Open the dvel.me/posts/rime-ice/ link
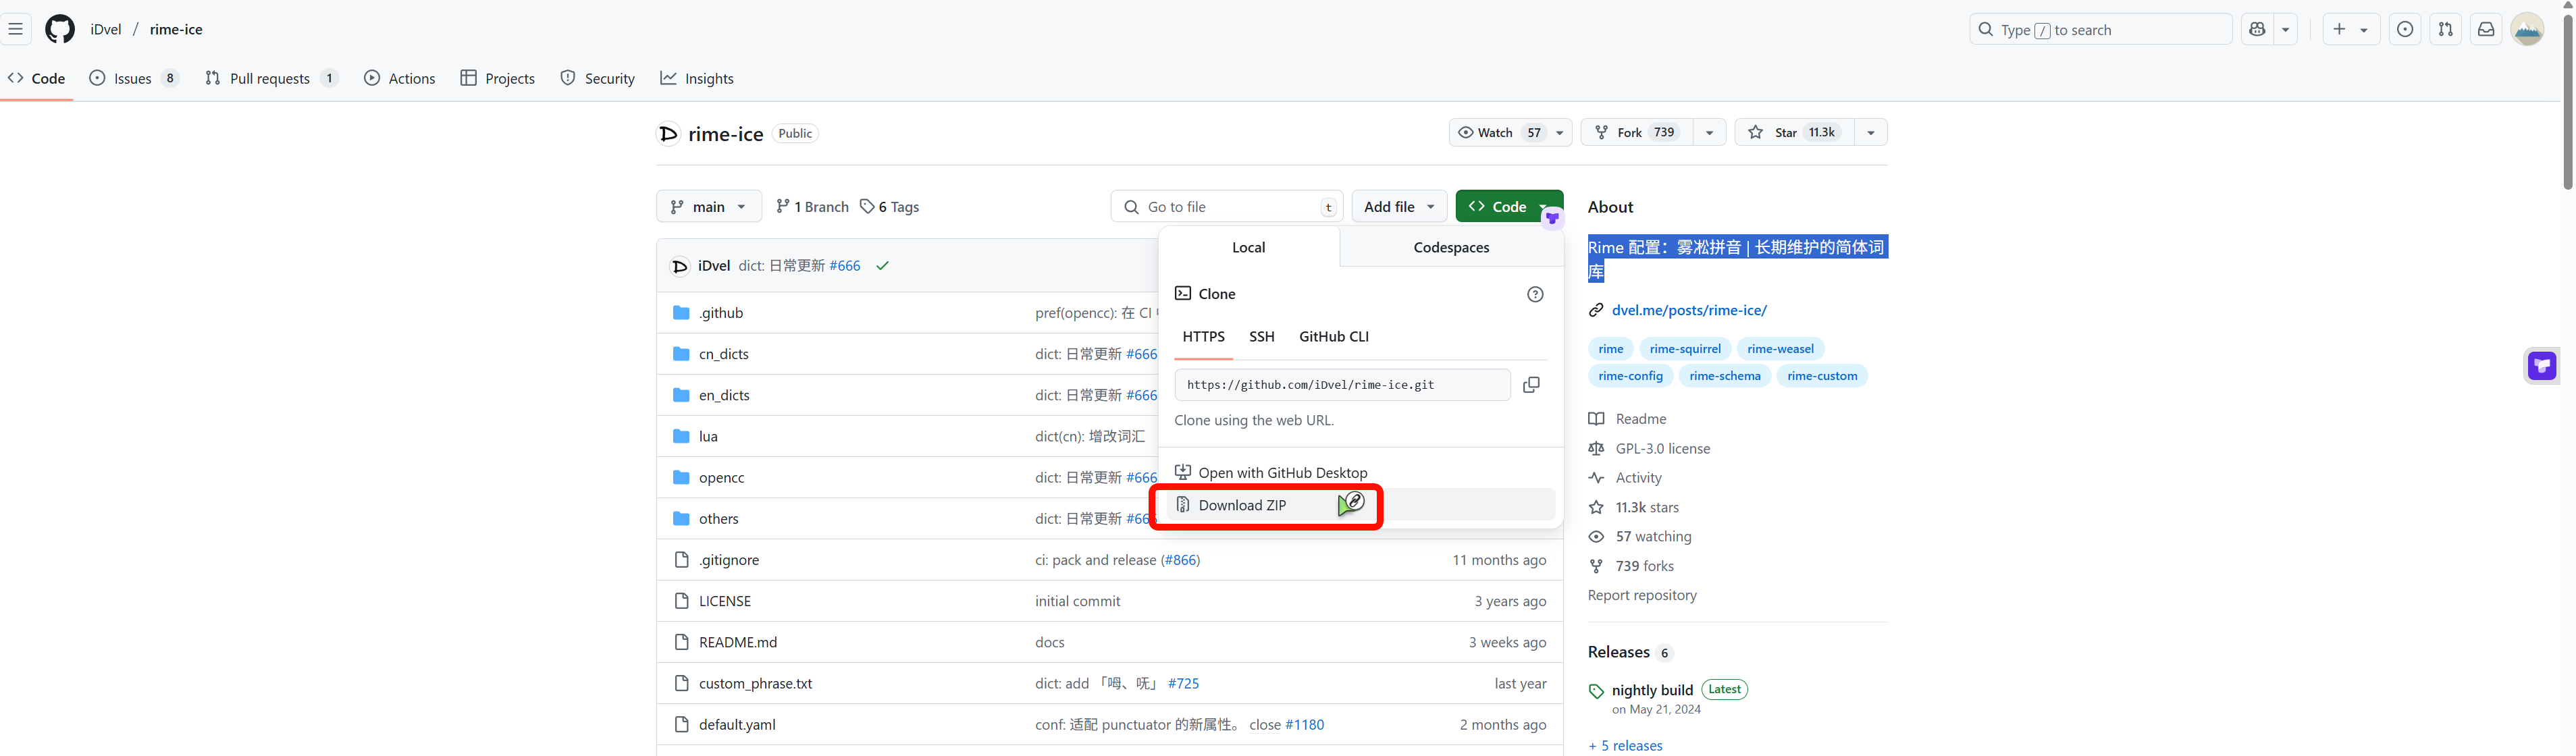2576x756 pixels. click(x=1688, y=310)
